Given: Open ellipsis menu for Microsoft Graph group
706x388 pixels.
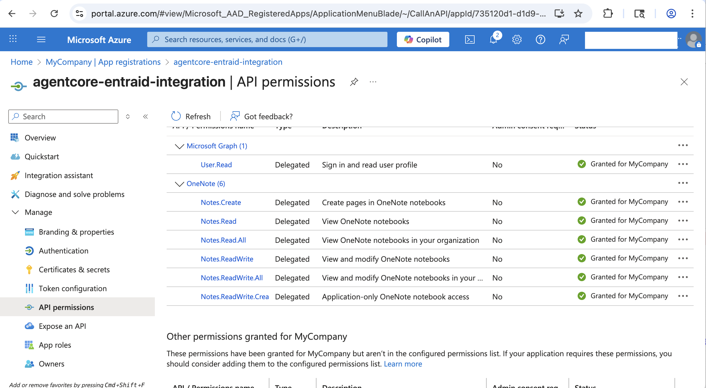Looking at the screenshot, I should [x=683, y=145].
